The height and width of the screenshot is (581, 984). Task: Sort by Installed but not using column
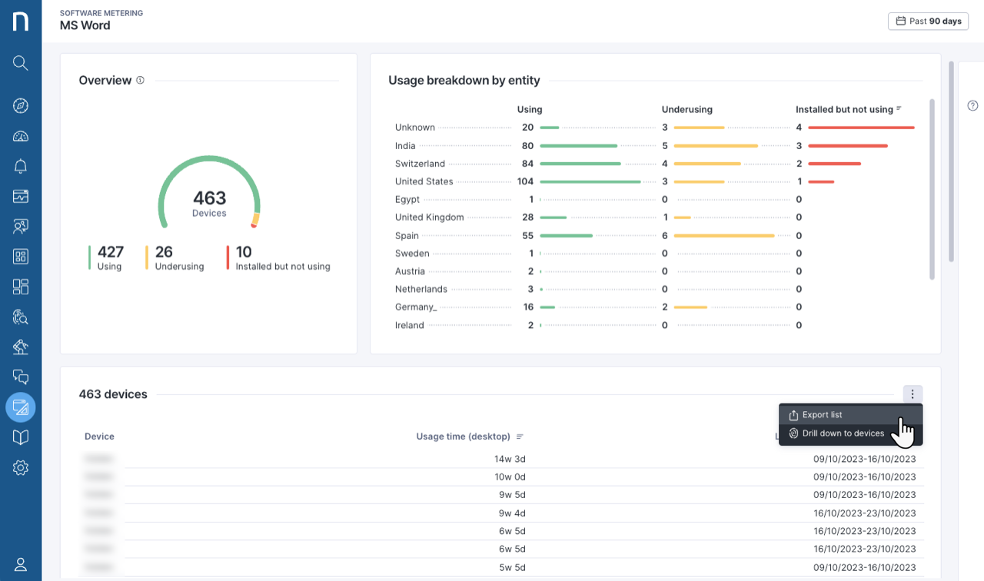899,109
